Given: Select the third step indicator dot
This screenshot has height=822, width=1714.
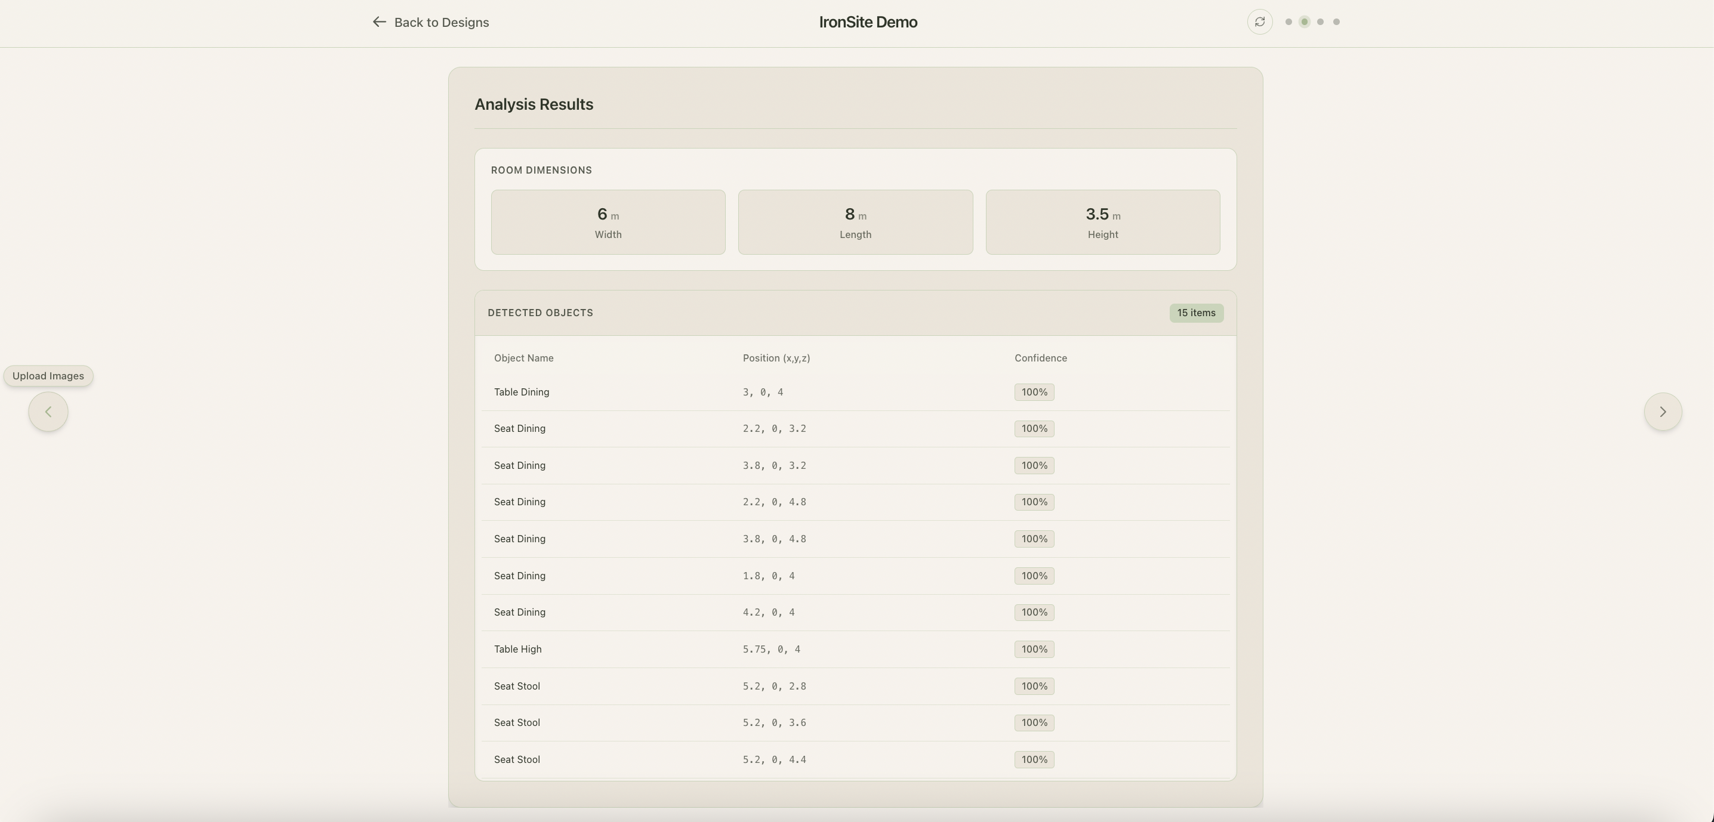Looking at the screenshot, I should [x=1320, y=22].
